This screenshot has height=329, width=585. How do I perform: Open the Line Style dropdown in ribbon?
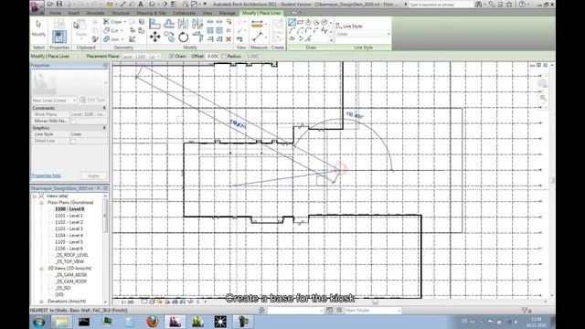pos(364,34)
